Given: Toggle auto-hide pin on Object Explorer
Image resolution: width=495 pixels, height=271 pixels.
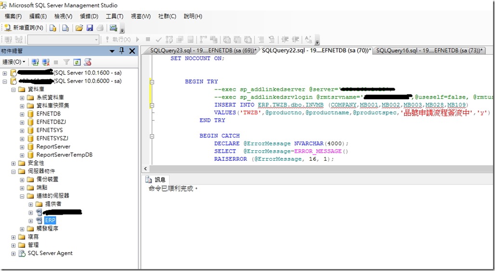Looking at the screenshot, I should 122,51.
